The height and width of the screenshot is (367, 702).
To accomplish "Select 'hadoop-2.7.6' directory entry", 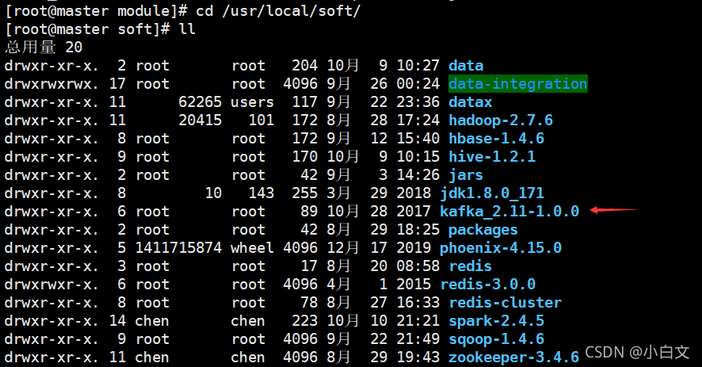I will tap(501, 120).
